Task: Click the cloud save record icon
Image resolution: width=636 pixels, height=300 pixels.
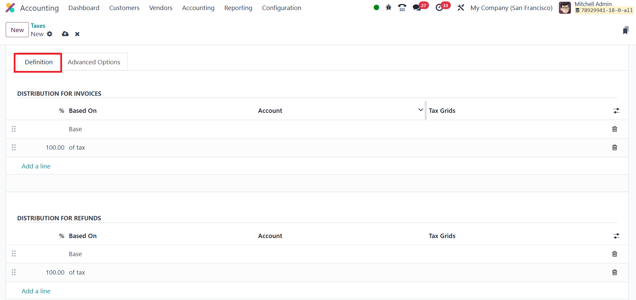Action: pos(65,34)
